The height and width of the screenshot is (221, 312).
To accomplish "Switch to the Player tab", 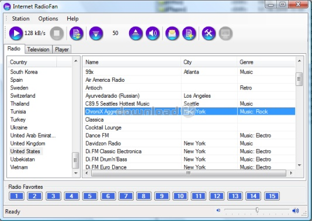I will pyautogui.click(x=62, y=49).
